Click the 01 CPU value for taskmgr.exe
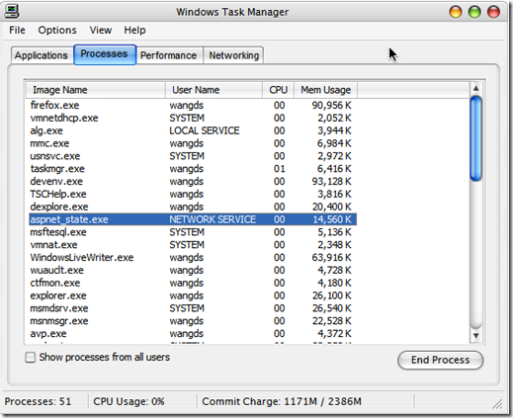The width and height of the screenshot is (513, 418). pos(279,169)
